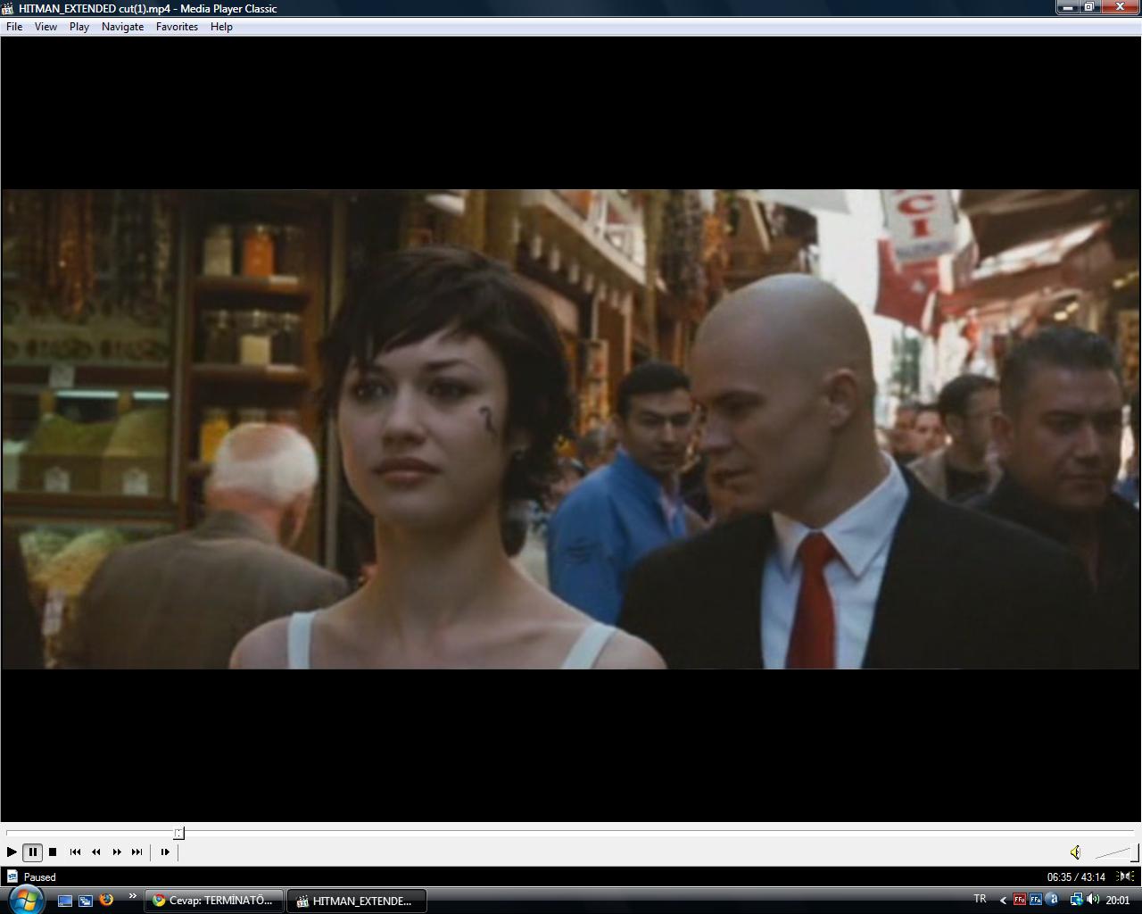Decrease playback speed with the rewind icon
The image size is (1142, 914).
[95, 852]
